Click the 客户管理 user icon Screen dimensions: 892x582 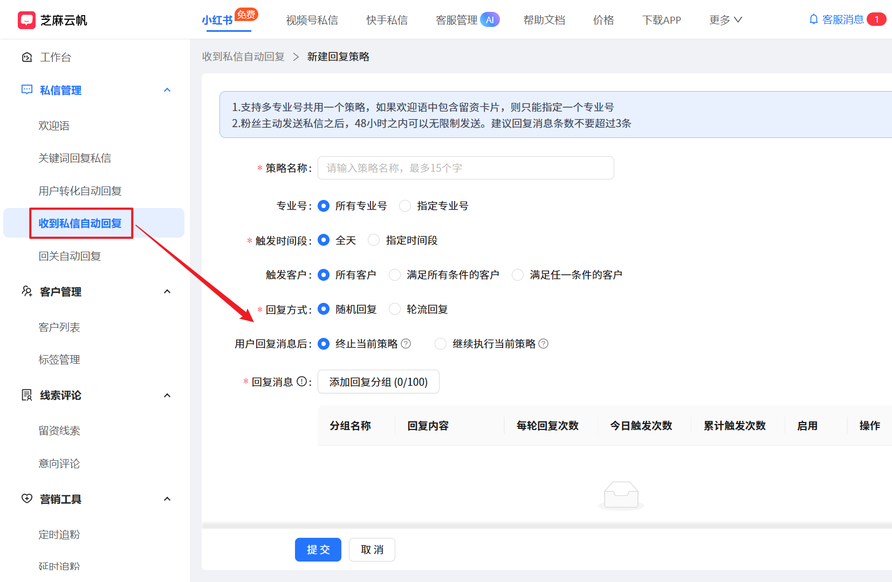pyautogui.click(x=27, y=292)
